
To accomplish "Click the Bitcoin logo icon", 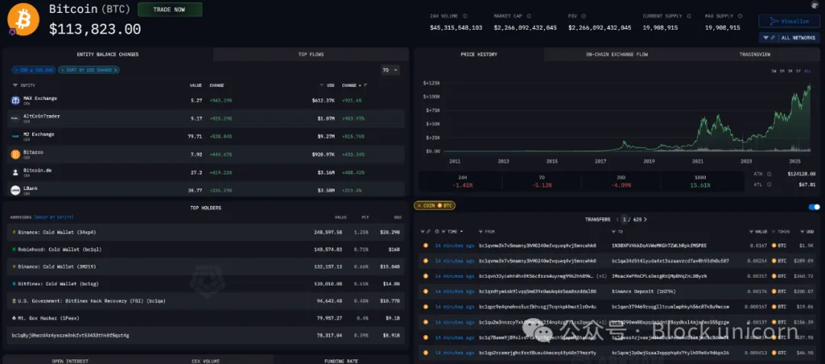I will (22, 19).
